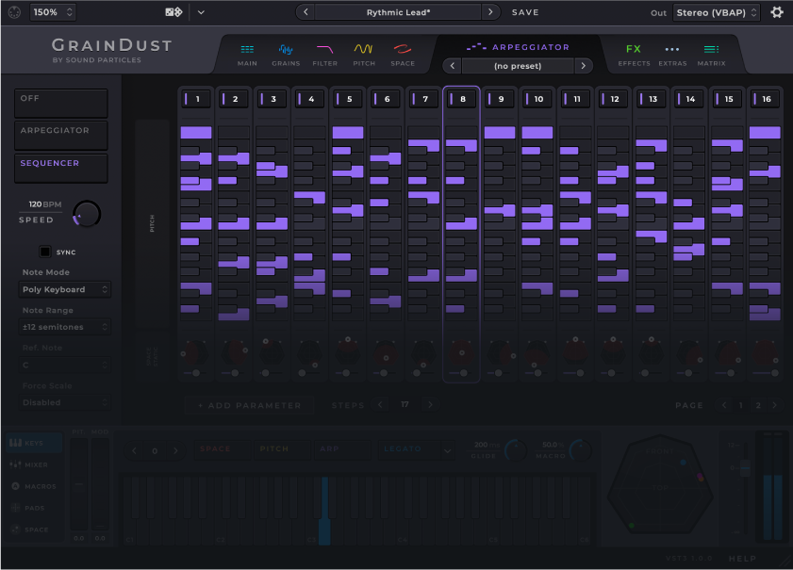
Task: Activate the SEQUENCER mode
Action: coord(60,168)
